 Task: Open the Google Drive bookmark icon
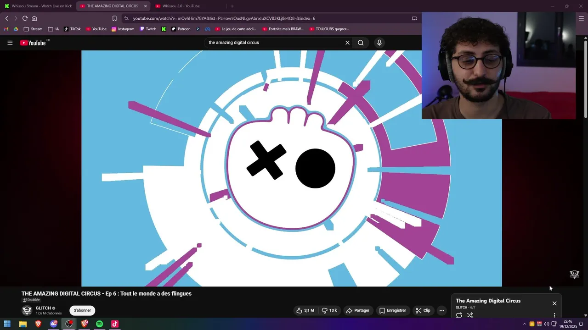click(x=16, y=29)
